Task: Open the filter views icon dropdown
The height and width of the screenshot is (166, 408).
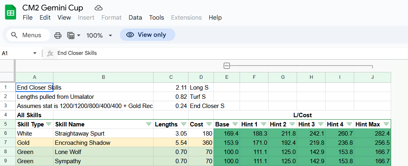Action: [74, 35]
